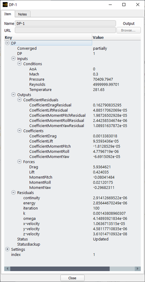This screenshot has width=145, height=282.
Task: Switch to the Notes tab
Action: tap(22, 14)
